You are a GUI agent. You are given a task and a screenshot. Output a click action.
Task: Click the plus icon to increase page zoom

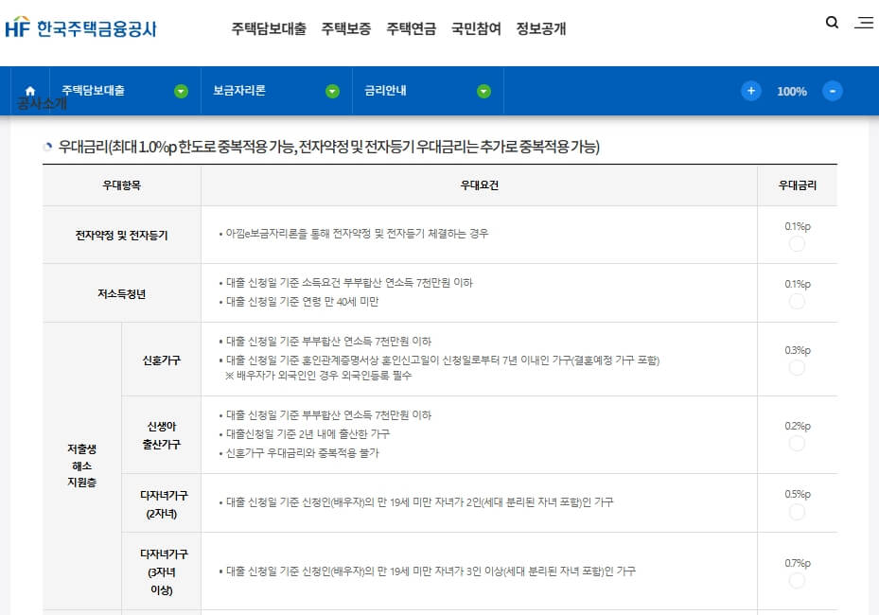tap(750, 91)
